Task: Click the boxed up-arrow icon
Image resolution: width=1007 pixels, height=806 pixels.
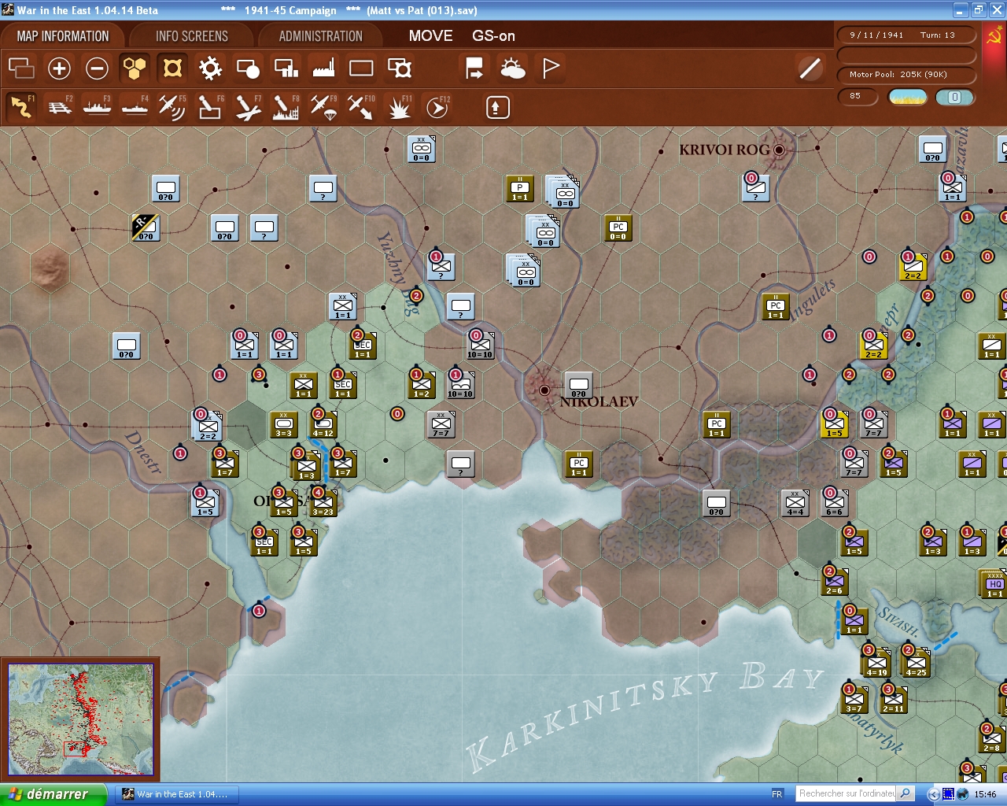Action: click(x=497, y=107)
